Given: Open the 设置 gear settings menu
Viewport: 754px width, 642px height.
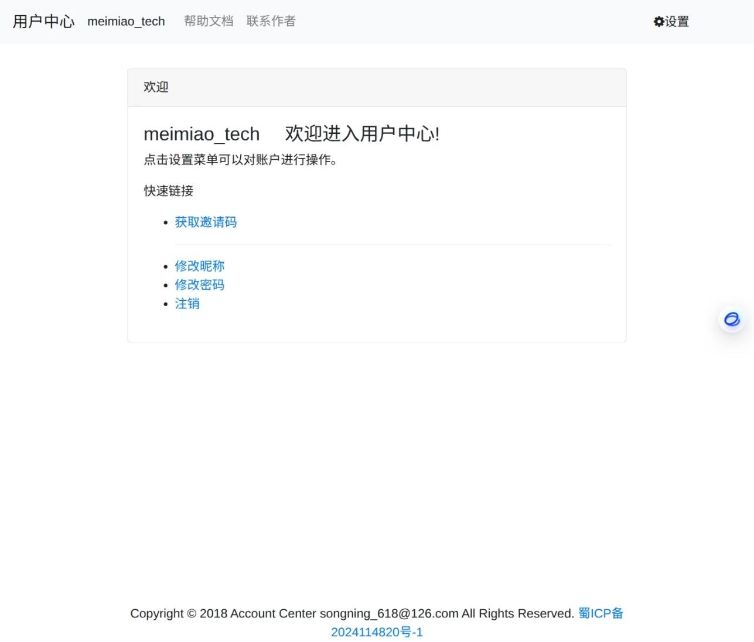Looking at the screenshot, I should (x=671, y=22).
